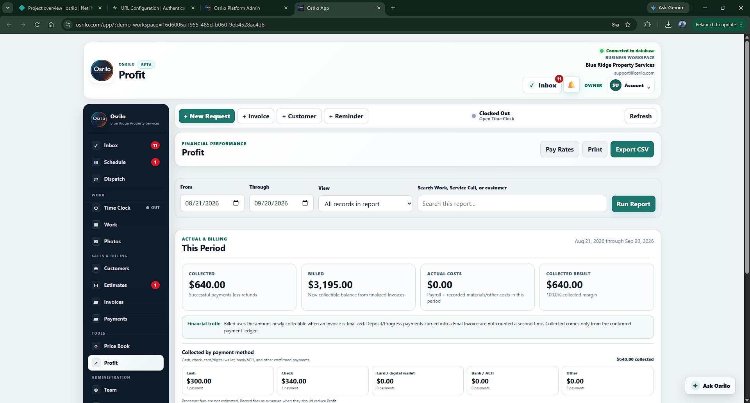Click the Osrilo logo in header
The image size is (750, 403).
(102, 70)
